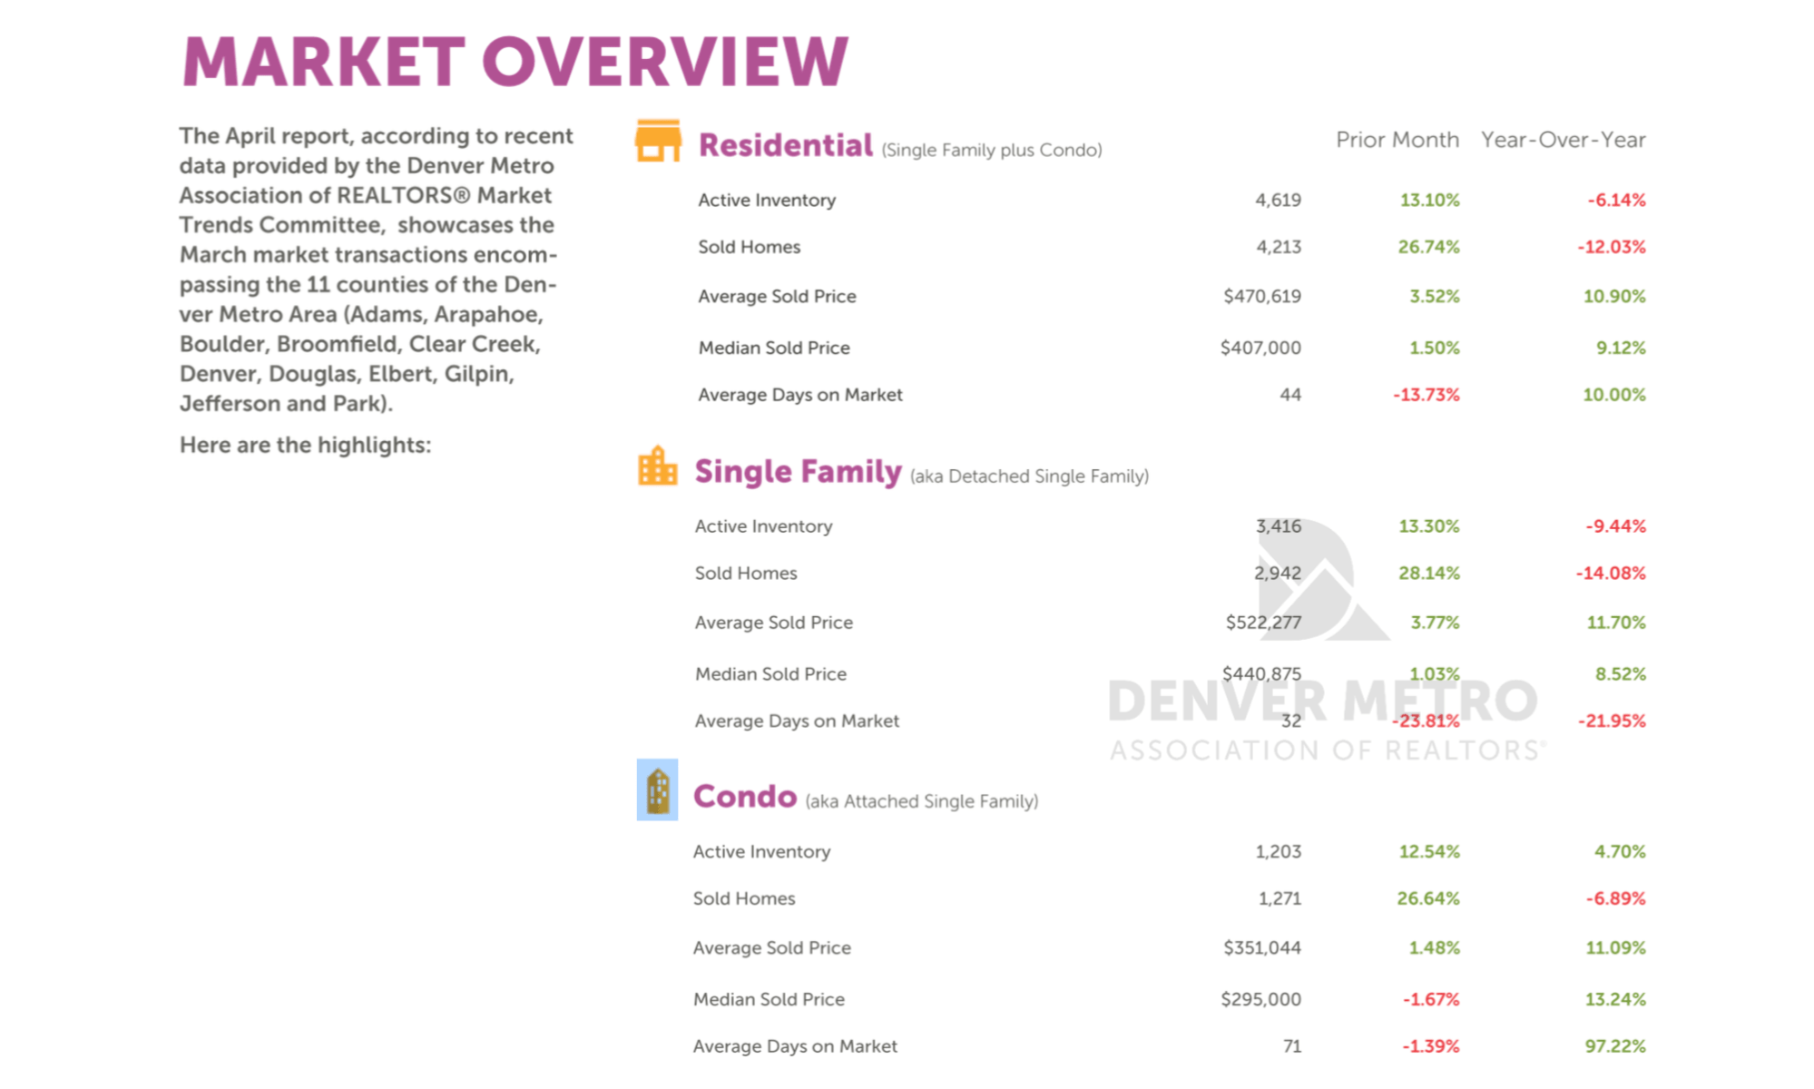The height and width of the screenshot is (1089, 1814).
Task: Click Residential Sold Homes -12.03% figure
Action: (x=1611, y=247)
